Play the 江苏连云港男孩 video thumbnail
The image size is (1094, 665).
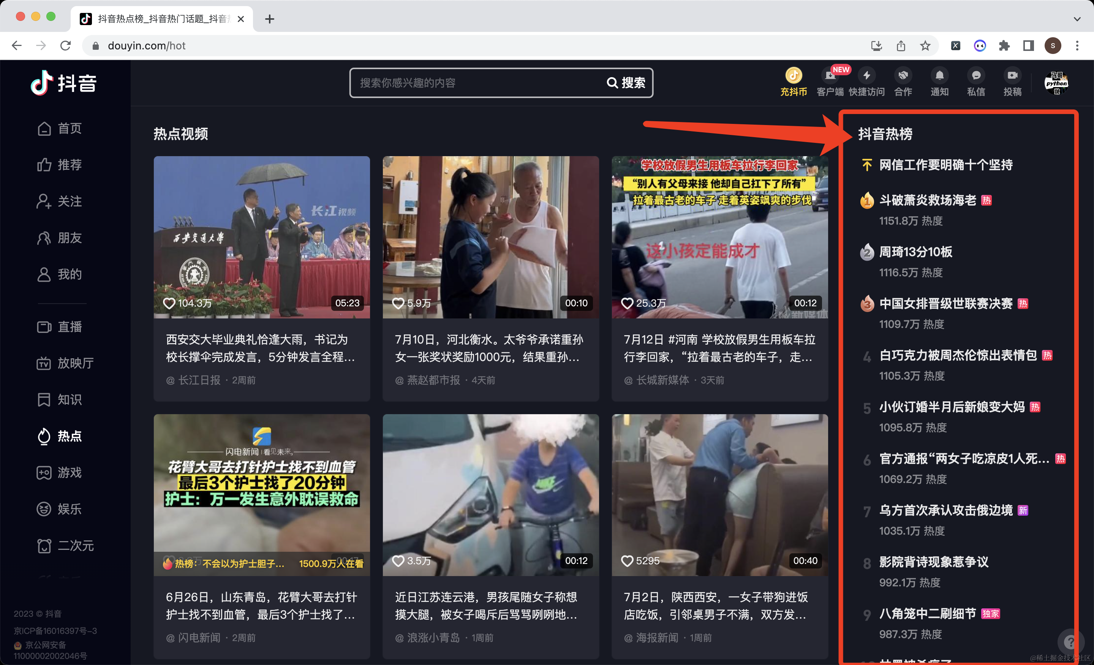(x=491, y=495)
